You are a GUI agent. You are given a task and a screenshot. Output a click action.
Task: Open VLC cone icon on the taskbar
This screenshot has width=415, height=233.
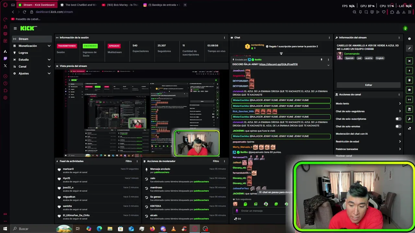[x=173, y=229]
